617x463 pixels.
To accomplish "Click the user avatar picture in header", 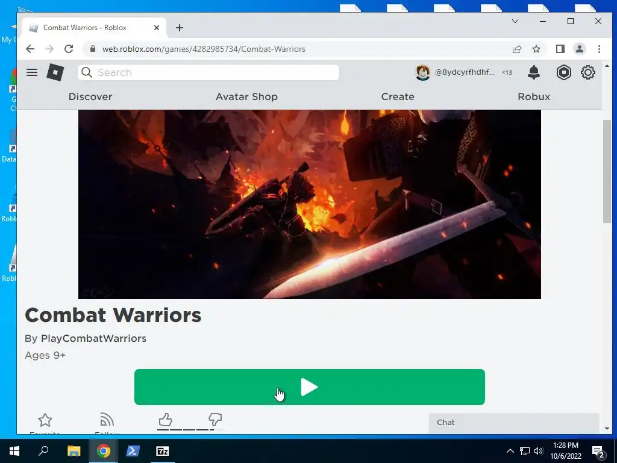I will pos(422,72).
